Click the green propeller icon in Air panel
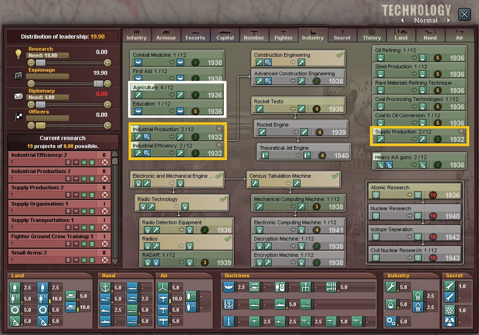The width and height of the screenshot is (479, 335). 163,288
